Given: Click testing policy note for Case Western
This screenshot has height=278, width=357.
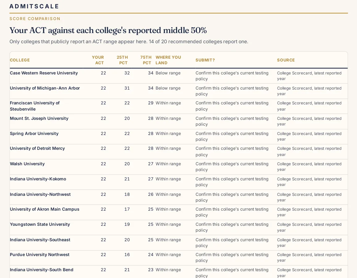Looking at the screenshot, I should [232, 76].
